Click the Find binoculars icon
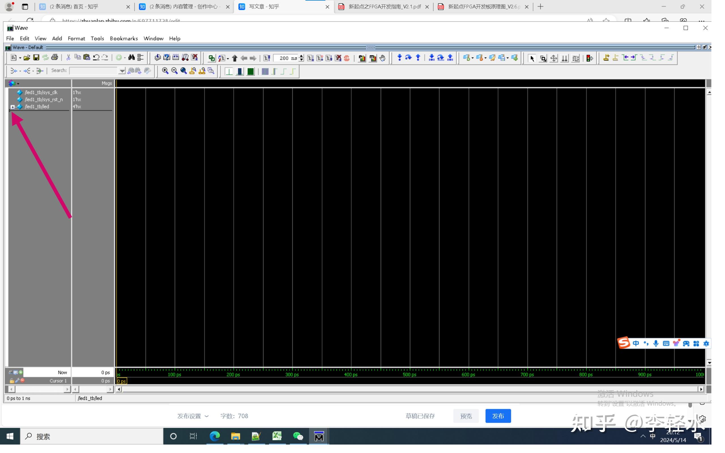Screen dimensions: 725x453 click(131, 57)
